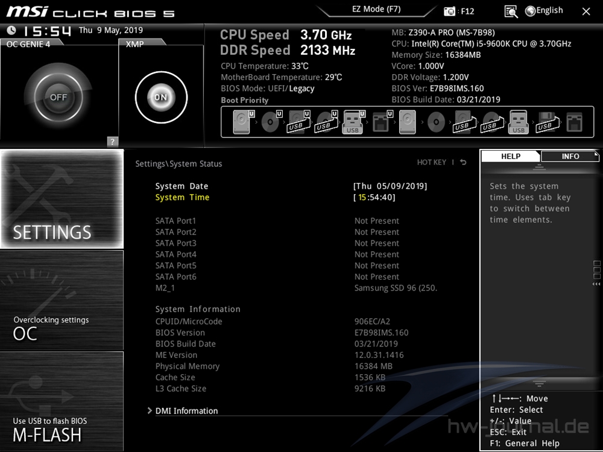This screenshot has width=603, height=452.
Task: Click the BIOS Version row label
Action: (x=180, y=333)
